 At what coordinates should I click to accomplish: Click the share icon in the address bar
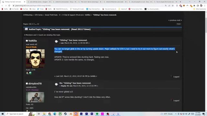pyautogui.click(x=169, y=6)
